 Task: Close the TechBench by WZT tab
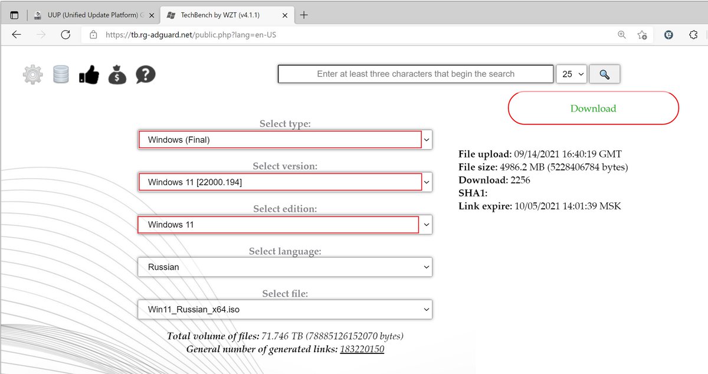click(x=284, y=15)
